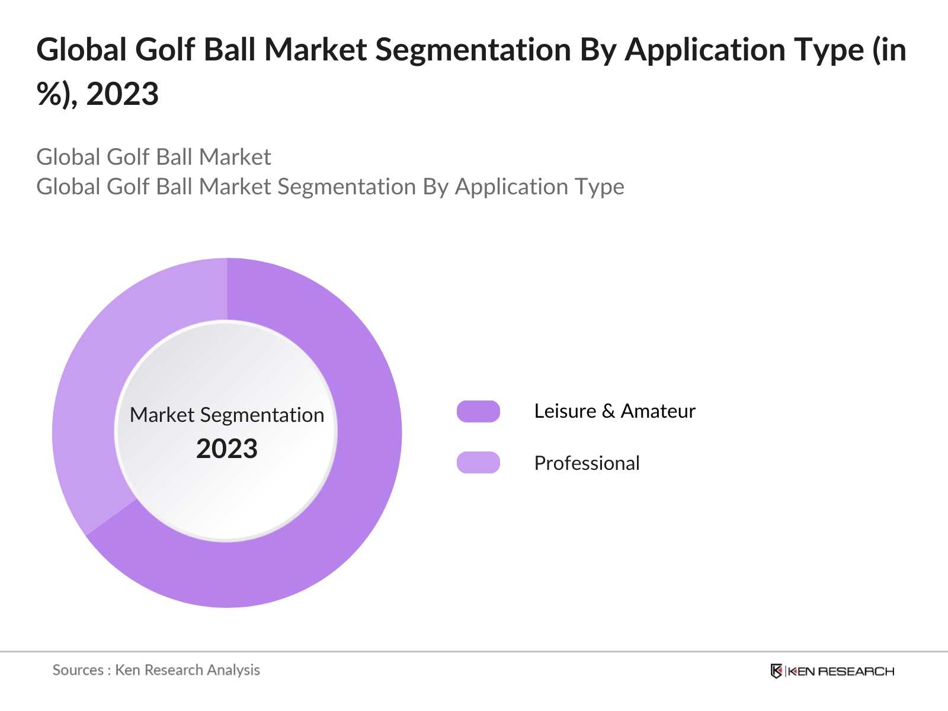Open the Sources: Ken Research Analysis link
948x711 pixels.
pyautogui.click(x=156, y=670)
